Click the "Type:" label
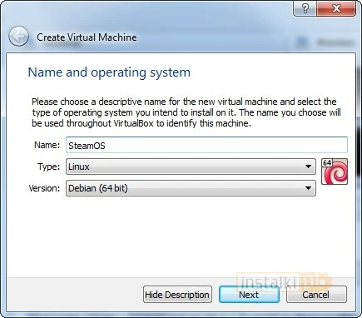Image resolution: width=362 pixels, height=318 pixels. [x=49, y=166]
